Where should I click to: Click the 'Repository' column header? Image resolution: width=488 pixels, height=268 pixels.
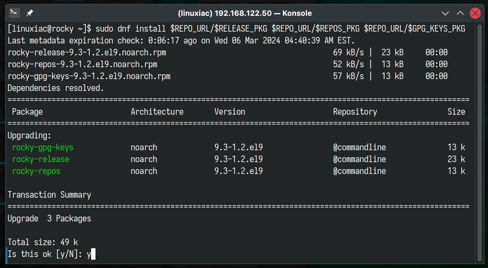355,112
